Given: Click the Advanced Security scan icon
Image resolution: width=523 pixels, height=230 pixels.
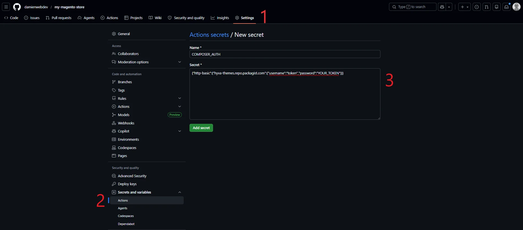Looking at the screenshot, I should tap(114, 176).
